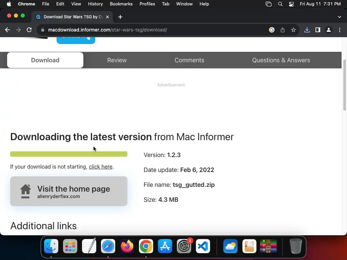Switch to the Review tab
This screenshot has width=347, height=260.
[117, 60]
